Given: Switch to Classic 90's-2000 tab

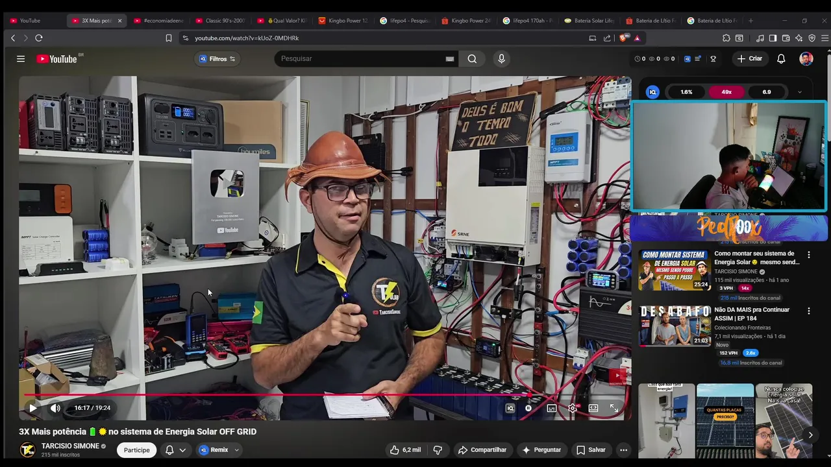Looking at the screenshot, I should pos(221,21).
